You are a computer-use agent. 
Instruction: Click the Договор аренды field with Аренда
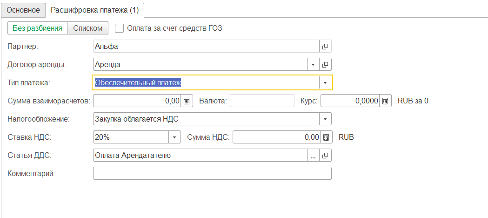(200, 64)
